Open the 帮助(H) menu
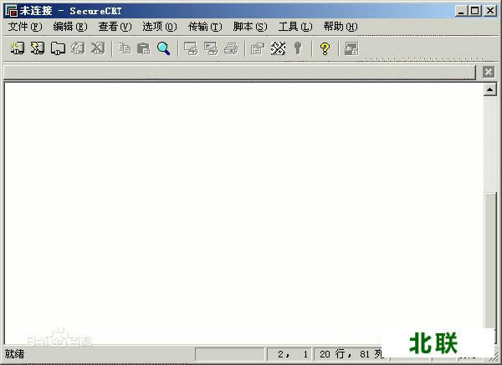This screenshot has height=365, width=502. [341, 27]
